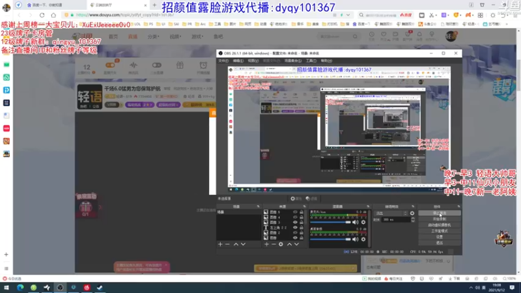Screen dimensions: 521x293
Task: Click 桌面音频 volume slider in OBS mixer
Action: click(330, 239)
